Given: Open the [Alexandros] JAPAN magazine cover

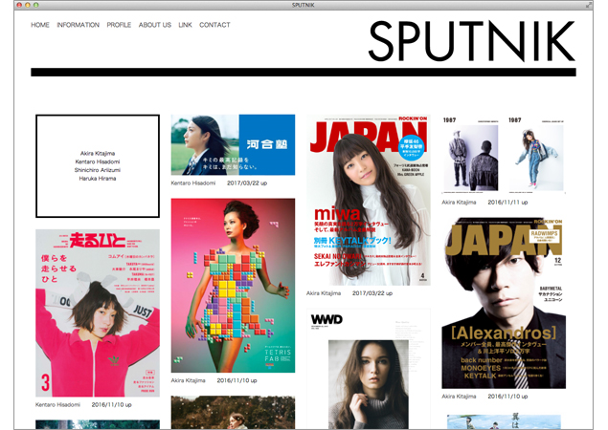Looking at the screenshot, I should pyautogui.click(x=504, y=303).
